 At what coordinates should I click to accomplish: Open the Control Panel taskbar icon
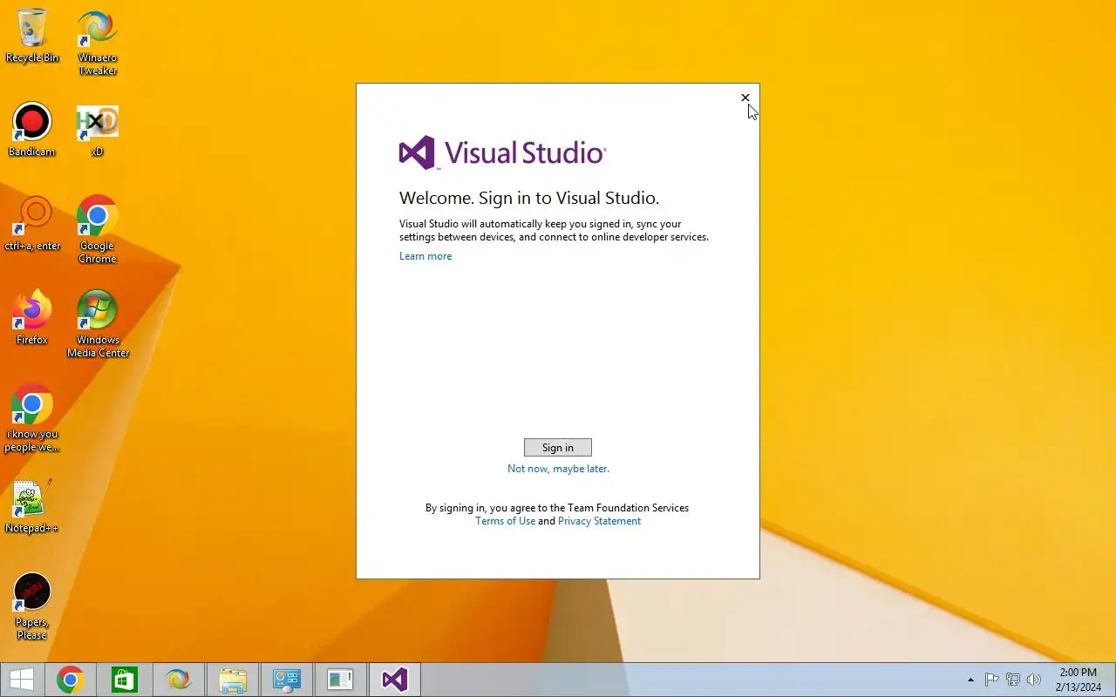[x=287, y=680]
